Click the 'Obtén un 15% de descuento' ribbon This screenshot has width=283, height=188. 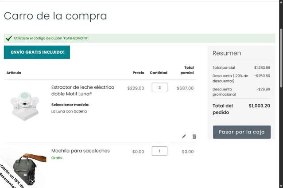11,176
